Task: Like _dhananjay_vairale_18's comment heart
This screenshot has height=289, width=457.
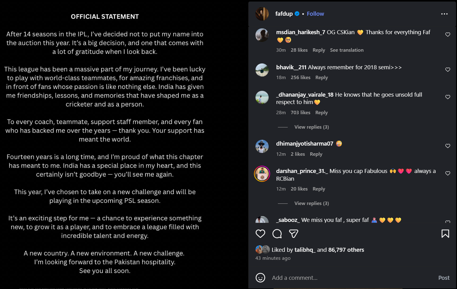Action: tap(448, 97)
